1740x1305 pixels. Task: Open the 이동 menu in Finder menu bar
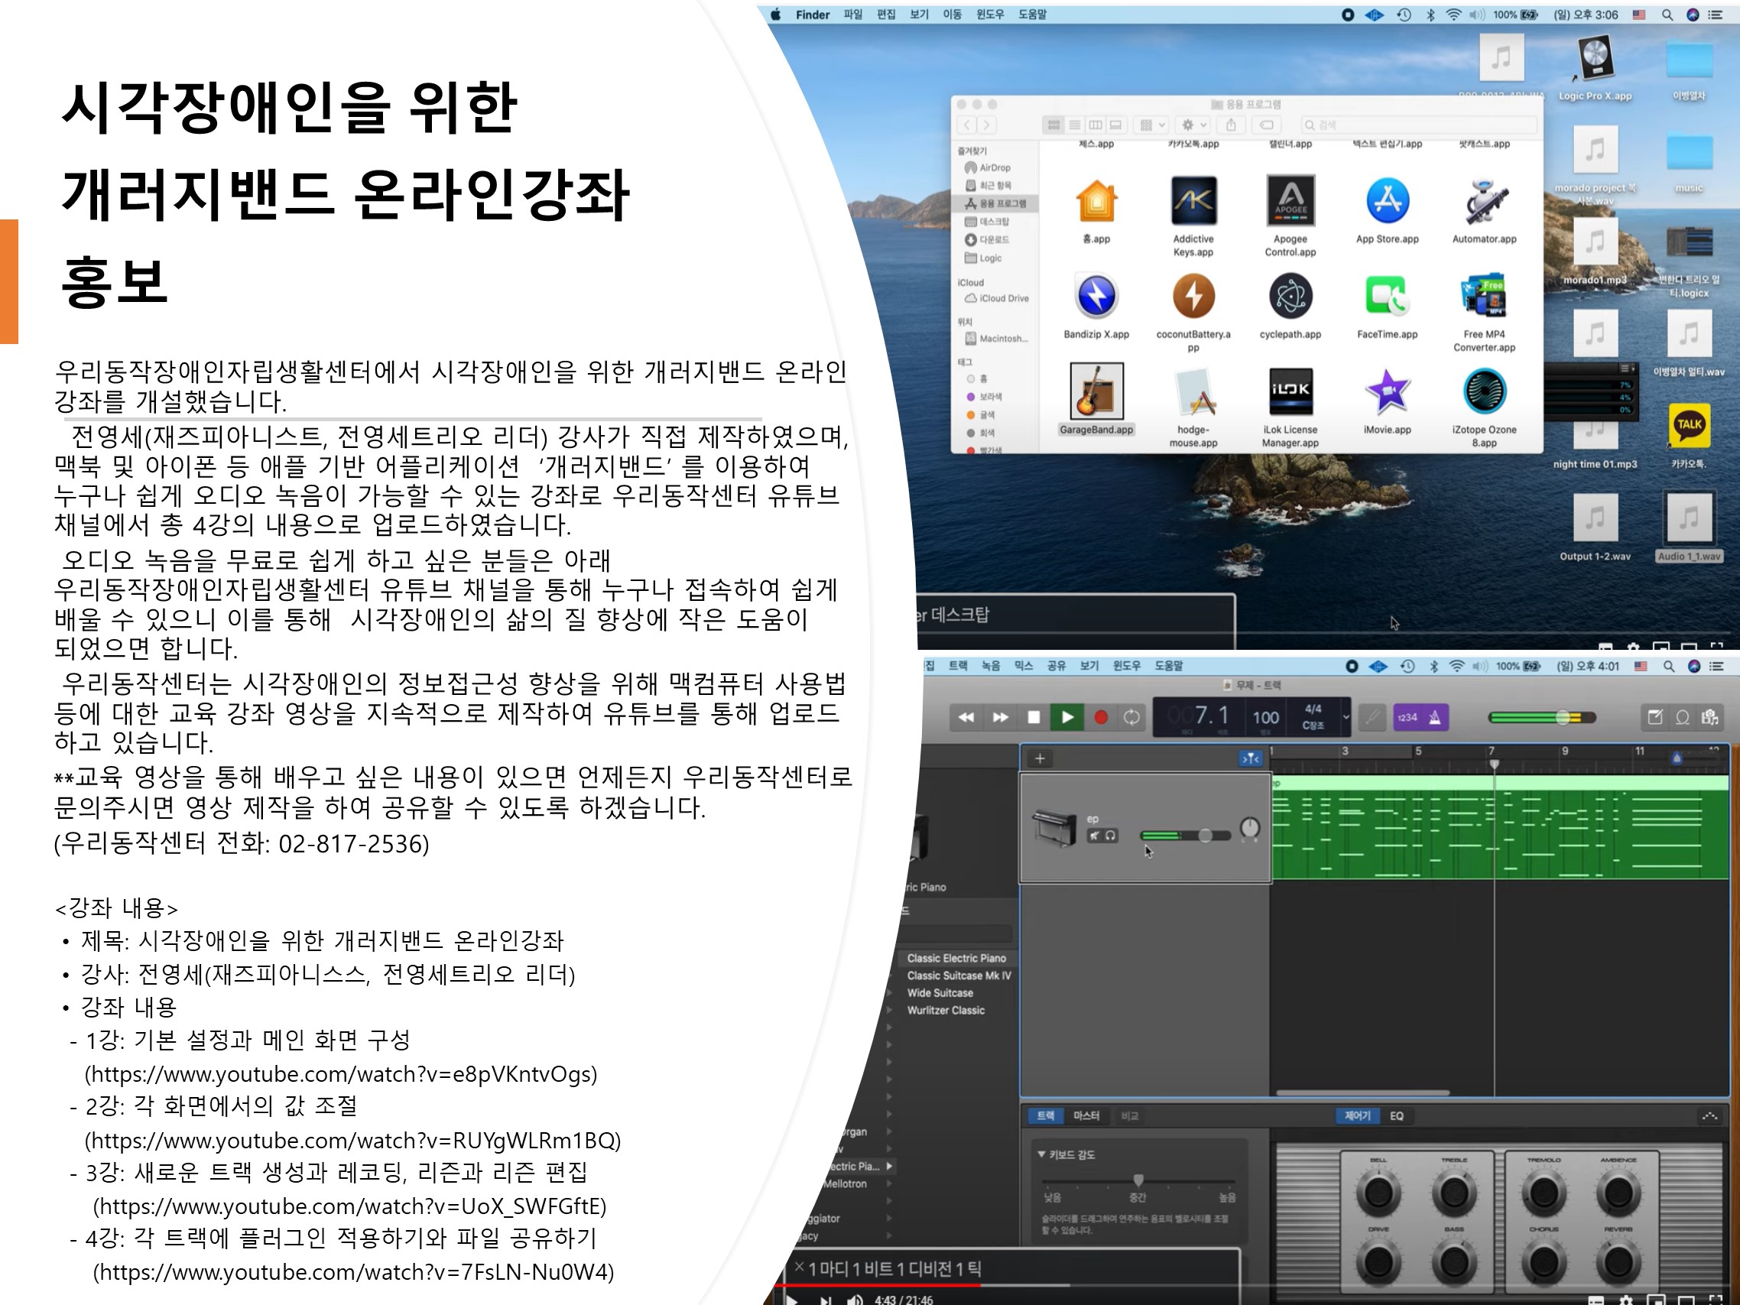click(952, 15)
